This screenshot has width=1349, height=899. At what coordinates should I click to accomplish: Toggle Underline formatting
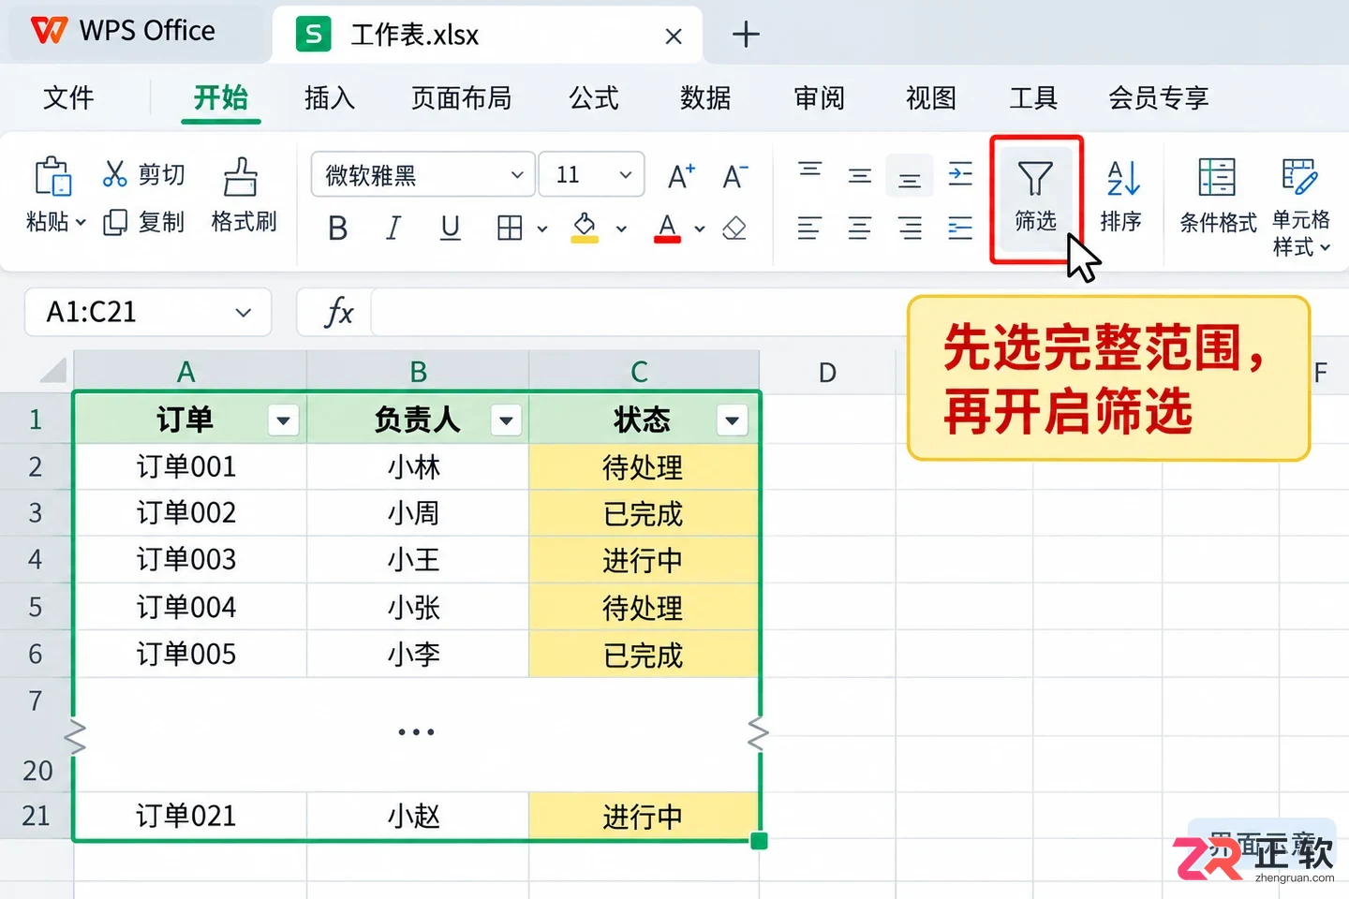click(x=451, y=228)
